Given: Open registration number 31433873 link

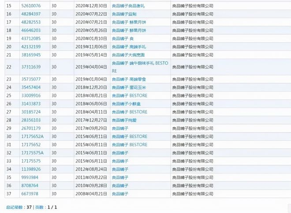Looking at the screenshot, I should (x=31, y=104).
